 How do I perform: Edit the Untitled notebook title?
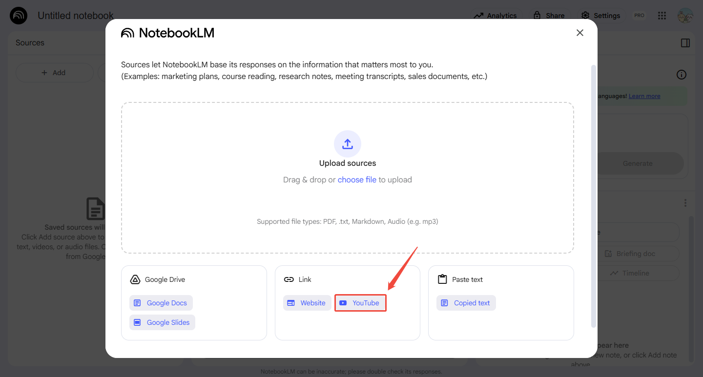[76, 16]
